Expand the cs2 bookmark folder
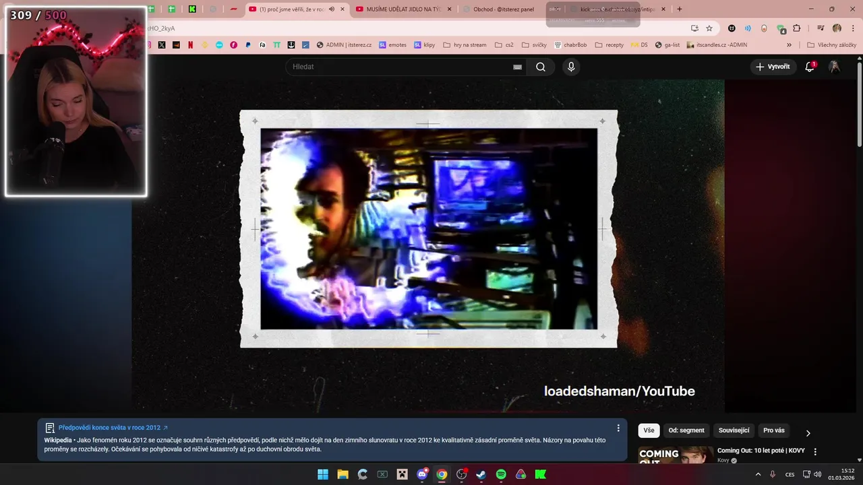 (x=504, y=45)
